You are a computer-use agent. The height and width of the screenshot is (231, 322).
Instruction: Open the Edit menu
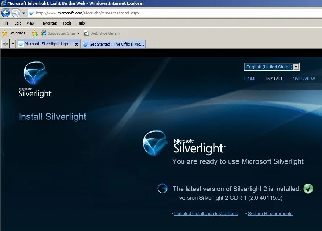[17, 23]
